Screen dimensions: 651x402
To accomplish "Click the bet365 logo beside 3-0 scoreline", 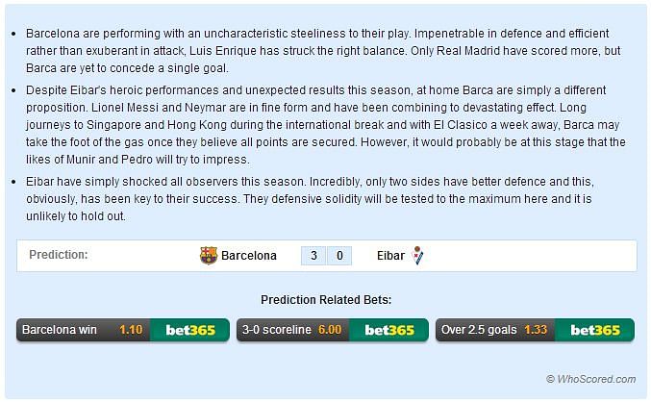I will tap(389, 330).
